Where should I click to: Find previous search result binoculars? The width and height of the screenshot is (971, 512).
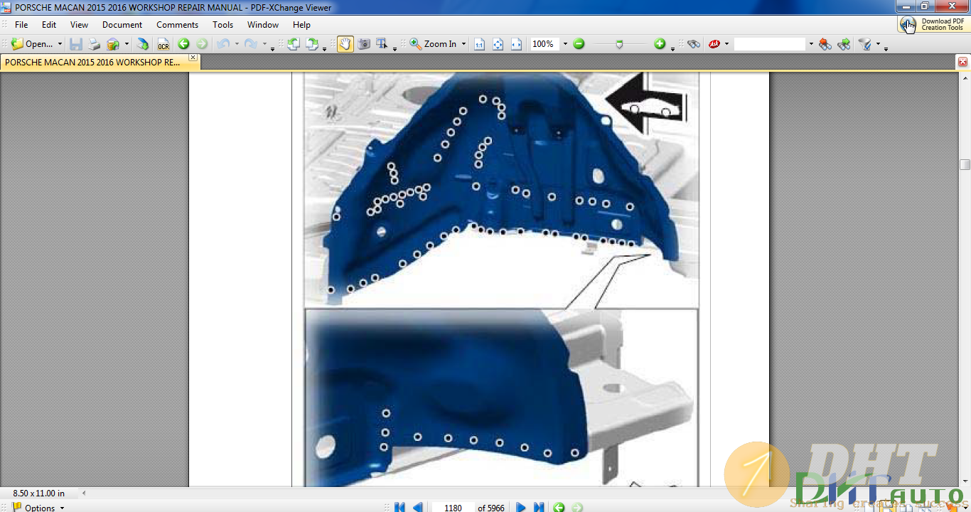[x=825, y=44]
